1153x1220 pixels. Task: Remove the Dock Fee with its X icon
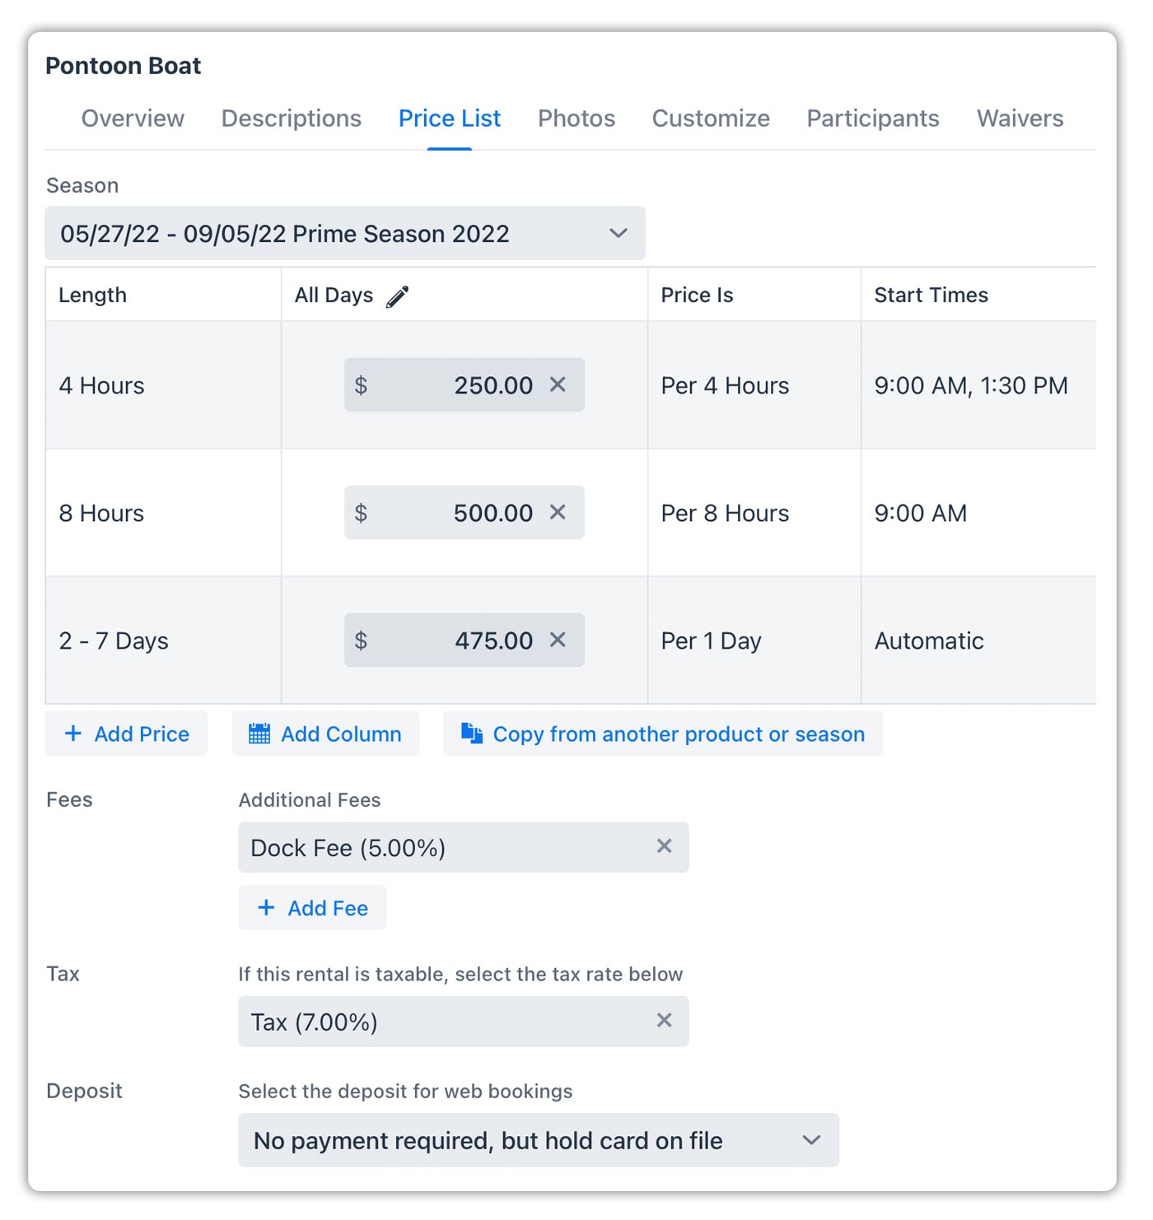(665, 846)
